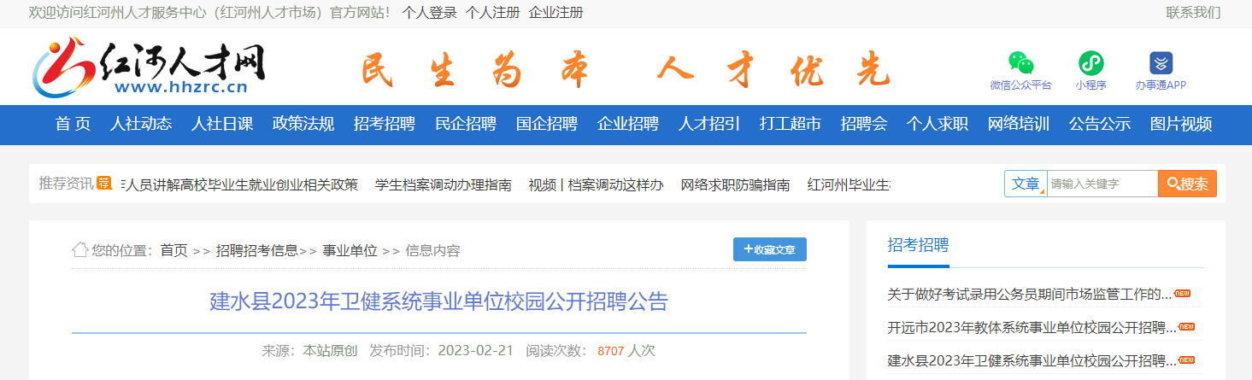
Task: Open 视频 | 档案调动这样办 recommended article
Action: point(596,184)
